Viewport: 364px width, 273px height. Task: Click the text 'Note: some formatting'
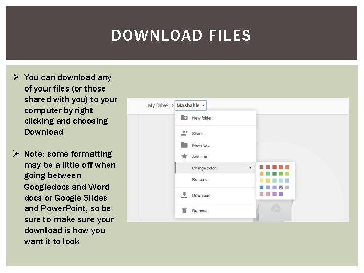click(x=68, y=154)
